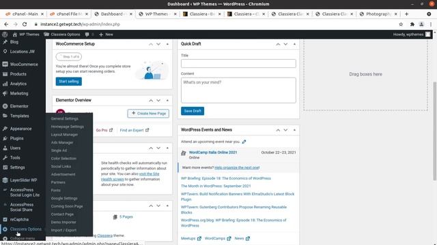Move WordPress Events and News widget up
Viewport: 437px width, 245px height.
(x=278, y=130)
